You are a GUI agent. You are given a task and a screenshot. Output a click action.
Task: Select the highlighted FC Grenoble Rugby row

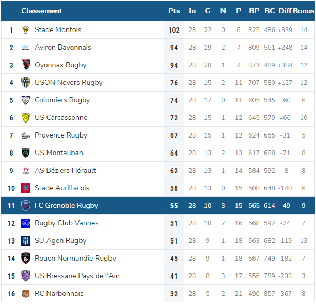click(158, 206)
